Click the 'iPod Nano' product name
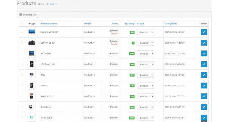229x122 pixels. click(45, 107)
